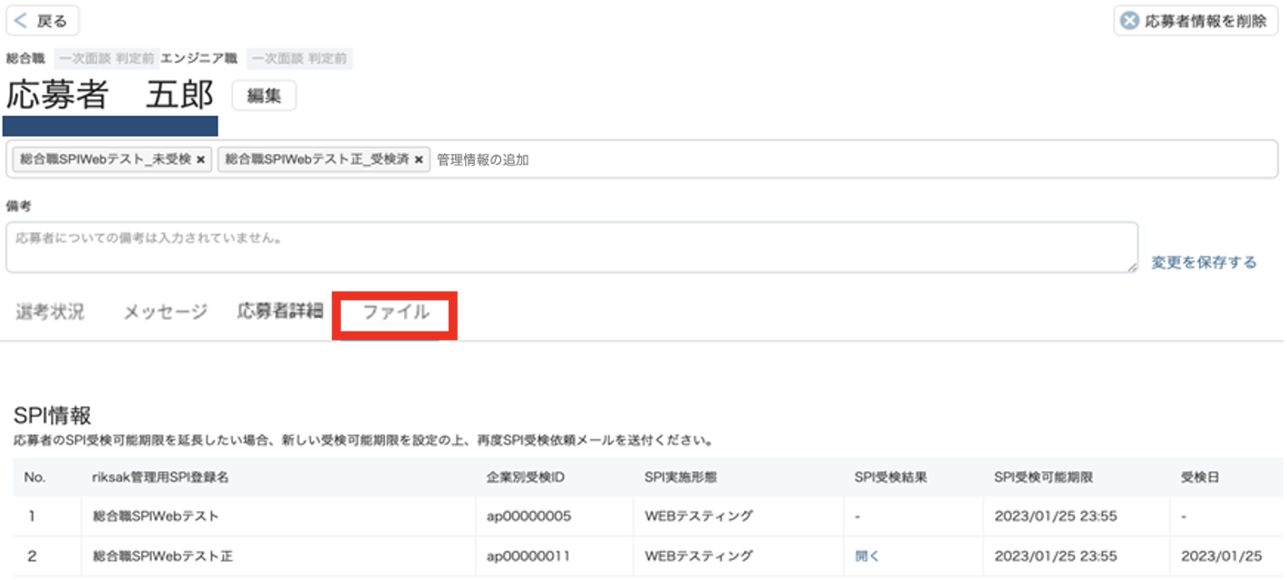Remove the 総合職SPIWebテスト_未受検 tag
This screenshot has width=1287, height=580.
click(x=200, y=159)
